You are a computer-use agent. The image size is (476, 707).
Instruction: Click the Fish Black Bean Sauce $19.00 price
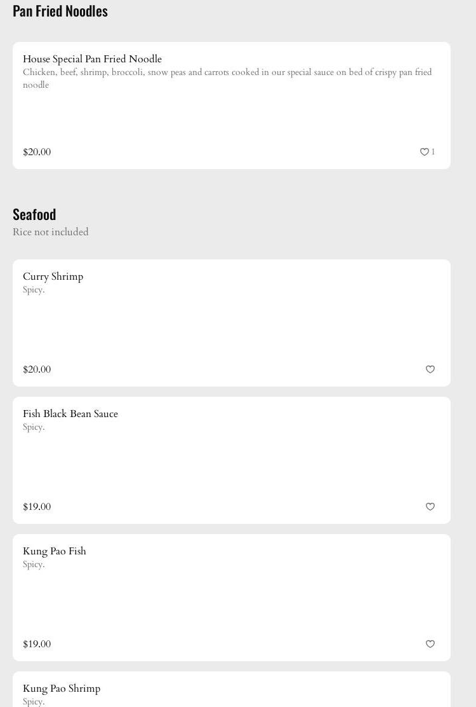coord(37,507)
